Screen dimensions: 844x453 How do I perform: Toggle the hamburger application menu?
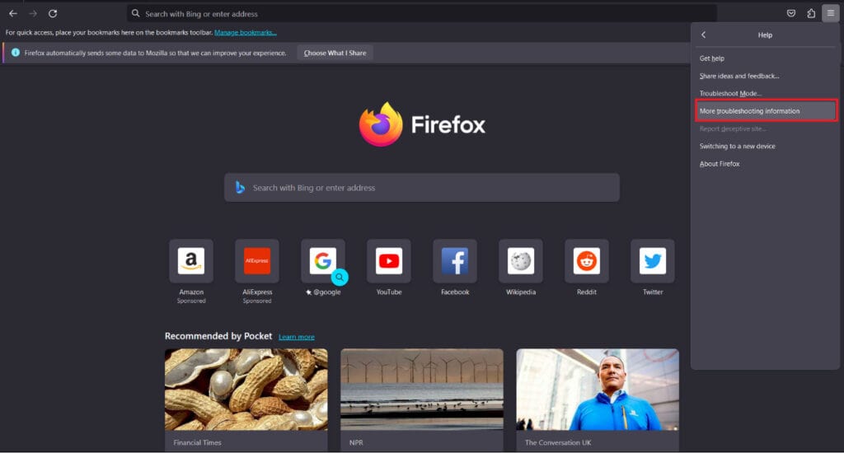click(831, 13)
